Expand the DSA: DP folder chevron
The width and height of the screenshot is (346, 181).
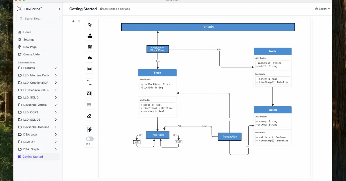click(x=56, y=142)
